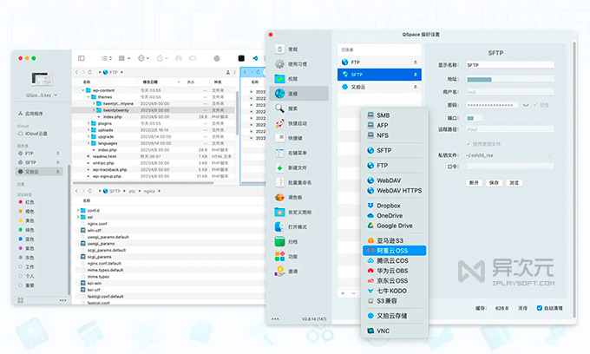The image size is (590, 354).
Task: Choose Dropbox from the connection menu
Action: click(x=394, y=206)
